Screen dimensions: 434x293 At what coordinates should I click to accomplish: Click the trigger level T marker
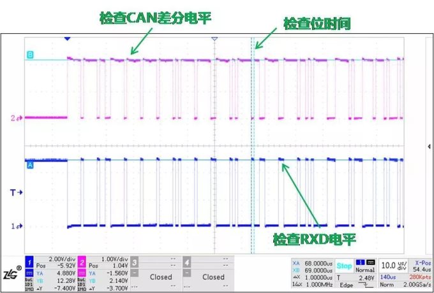[16, 192]
